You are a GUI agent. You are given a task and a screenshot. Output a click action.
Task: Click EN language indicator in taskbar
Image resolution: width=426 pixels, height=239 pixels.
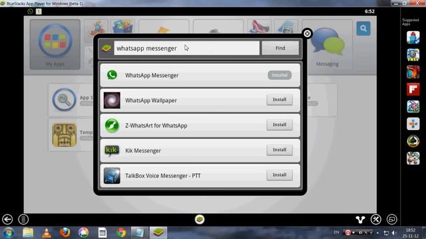(336, 232)
